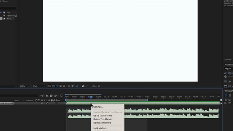
Task: Click the font size value field
Action: [x=230, y=73]
